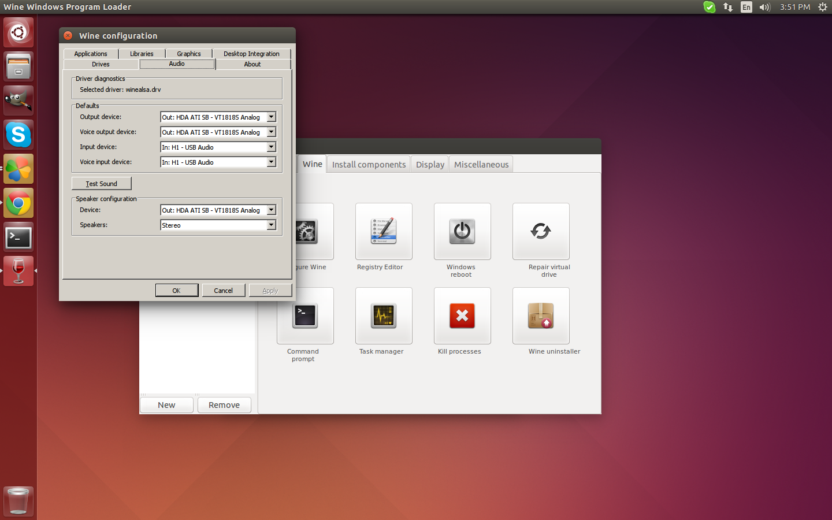Switch to the About tab

click(252, 64)
